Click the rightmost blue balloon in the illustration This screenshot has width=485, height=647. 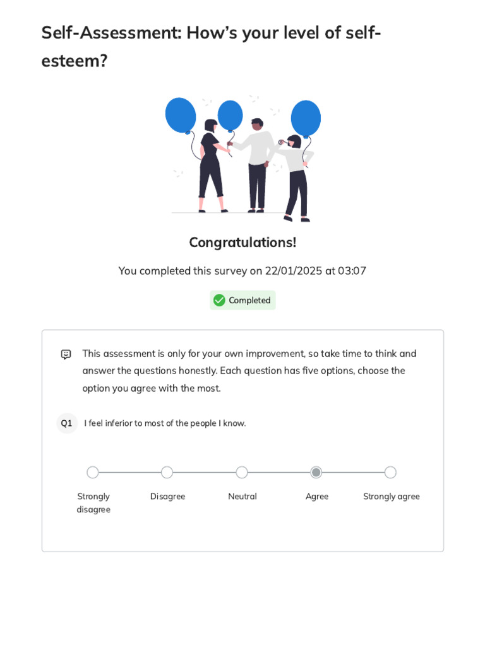tap(306, 118)
